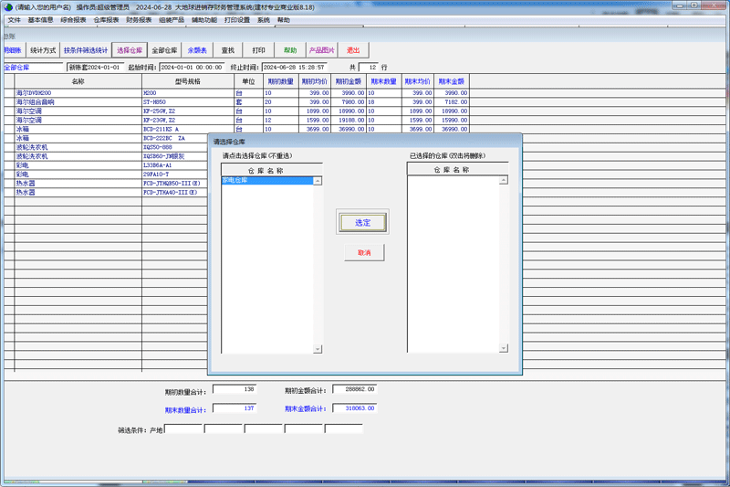Click the BCD-211KS A model cell
The image size is (730, 487).
coord(188,129)
